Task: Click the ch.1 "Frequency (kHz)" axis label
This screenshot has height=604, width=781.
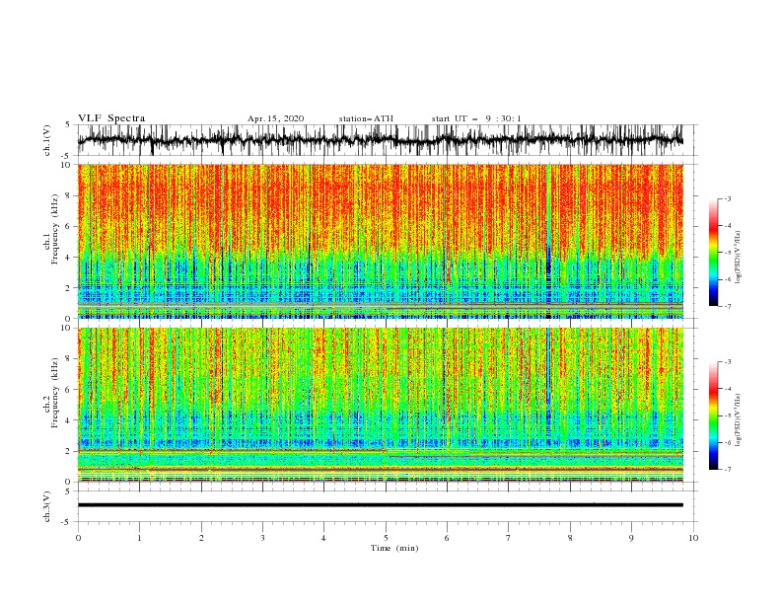Action: [54, 229]
